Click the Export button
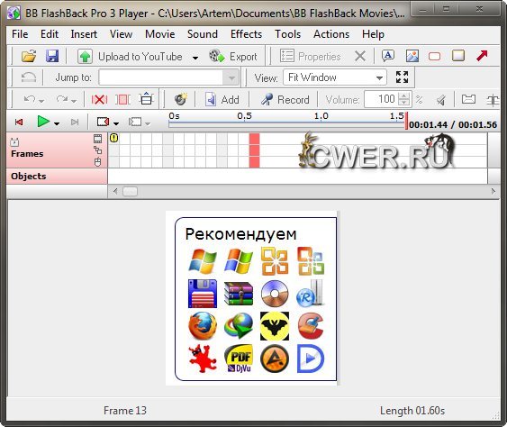The width and height of the screenshot is (507, 427). pos(233,57)
